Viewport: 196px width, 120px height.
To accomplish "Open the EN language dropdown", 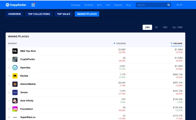I will (179, 5).
